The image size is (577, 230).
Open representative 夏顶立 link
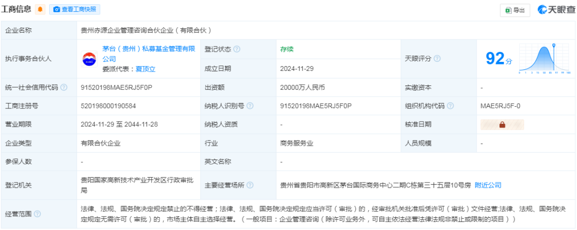(145, 69)
